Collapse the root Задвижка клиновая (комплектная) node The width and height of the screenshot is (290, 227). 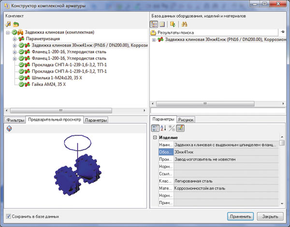[9, 32]
